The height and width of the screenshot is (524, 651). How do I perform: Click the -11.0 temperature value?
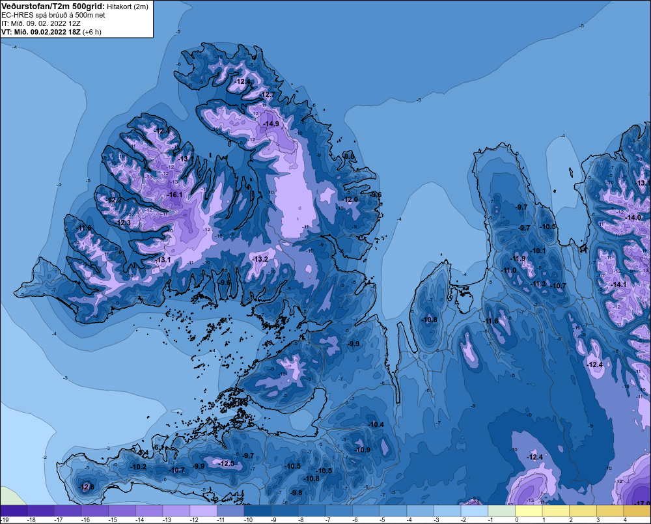point(509,270)
